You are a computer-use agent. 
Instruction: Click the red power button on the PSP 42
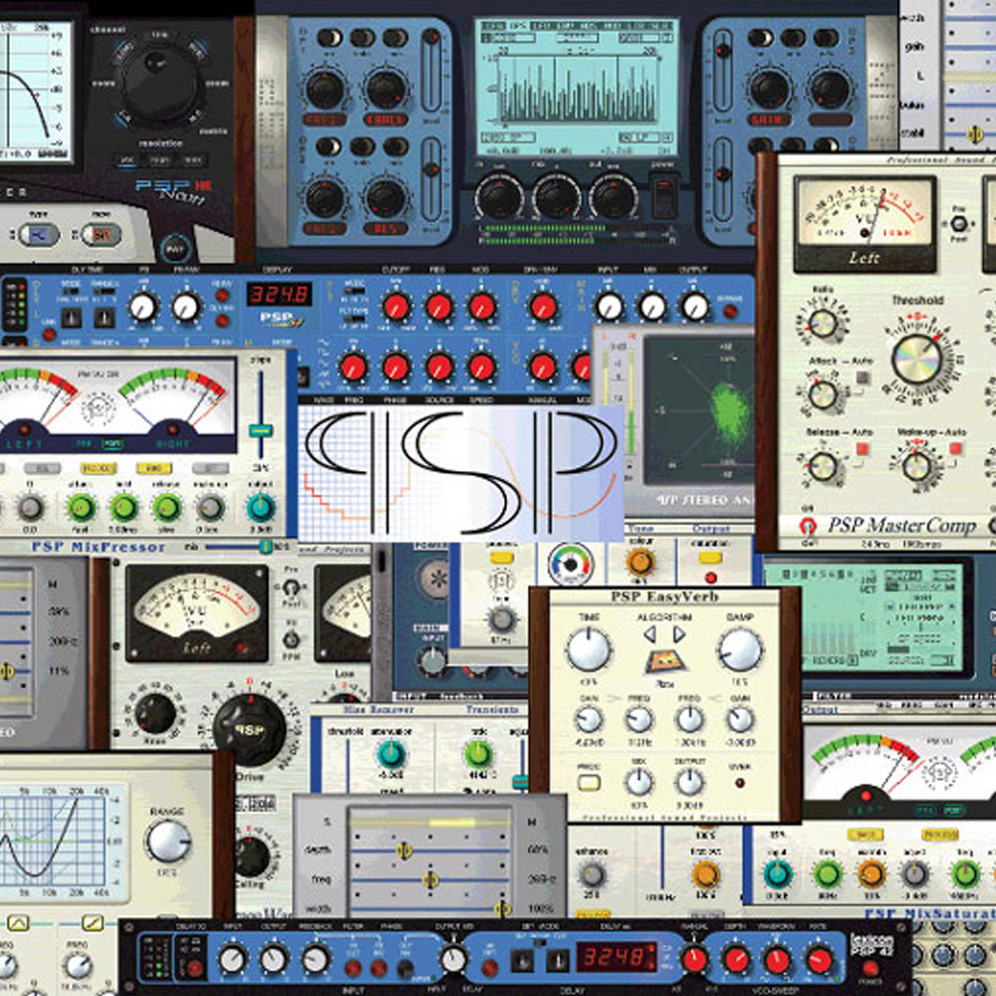pos(871,969)
